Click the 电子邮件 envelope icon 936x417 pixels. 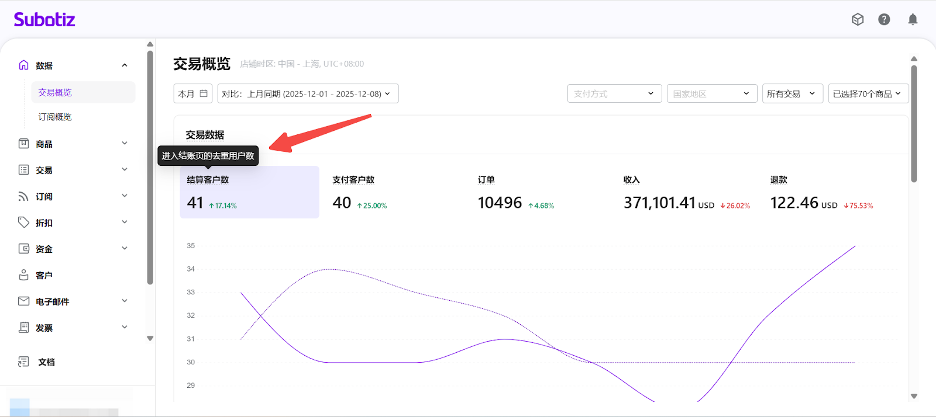click(24, 301)
